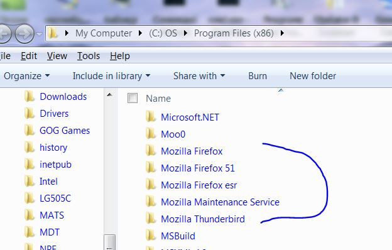Select MATS folder in navigation pane
Screen dimensions: 392x250
[x=52, y=215]
